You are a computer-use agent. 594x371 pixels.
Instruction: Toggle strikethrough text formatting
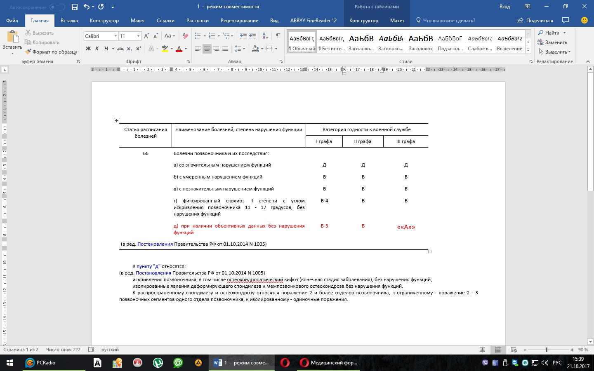coord(120,49)
